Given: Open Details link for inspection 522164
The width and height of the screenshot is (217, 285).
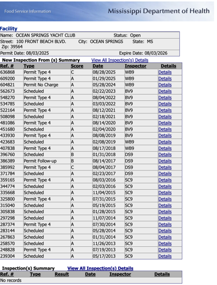Looking at the screenshot, I should [165, 110].
